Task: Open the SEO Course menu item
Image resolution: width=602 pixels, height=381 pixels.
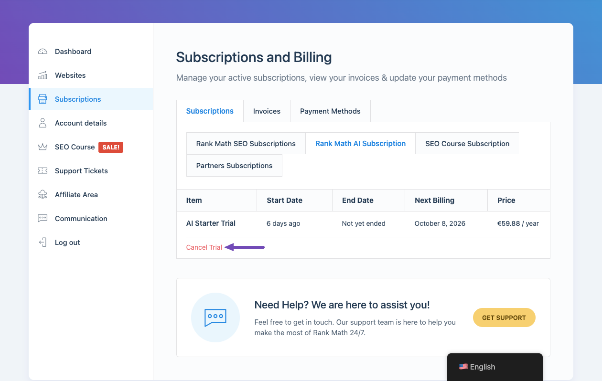Action: [75, 147]
